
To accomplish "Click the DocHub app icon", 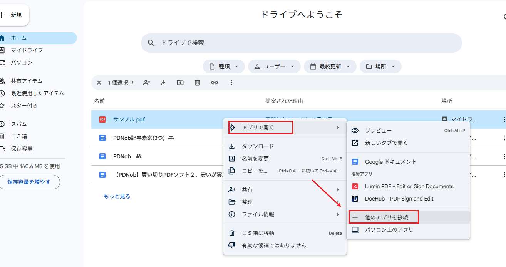I will pos(355,199).
